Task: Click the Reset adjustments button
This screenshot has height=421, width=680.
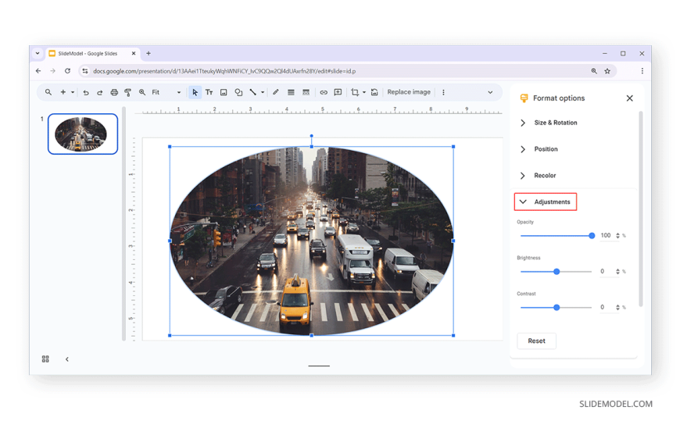Action: pos(536,341)
